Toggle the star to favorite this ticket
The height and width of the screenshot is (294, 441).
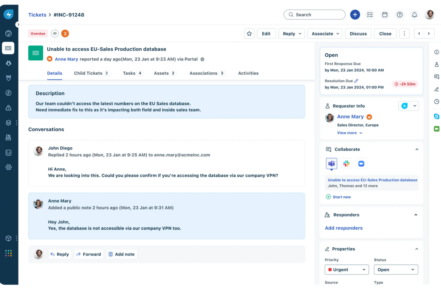coord(249,33)
